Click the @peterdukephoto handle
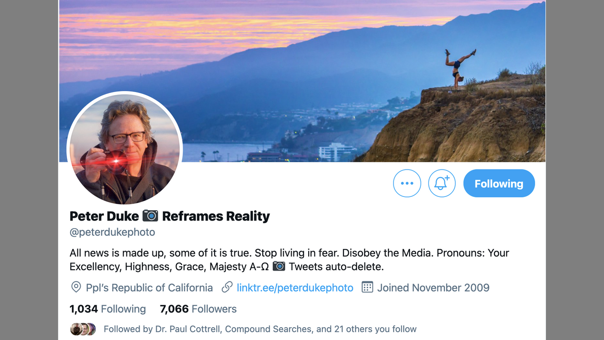The image size is (604, 340). 112,232
